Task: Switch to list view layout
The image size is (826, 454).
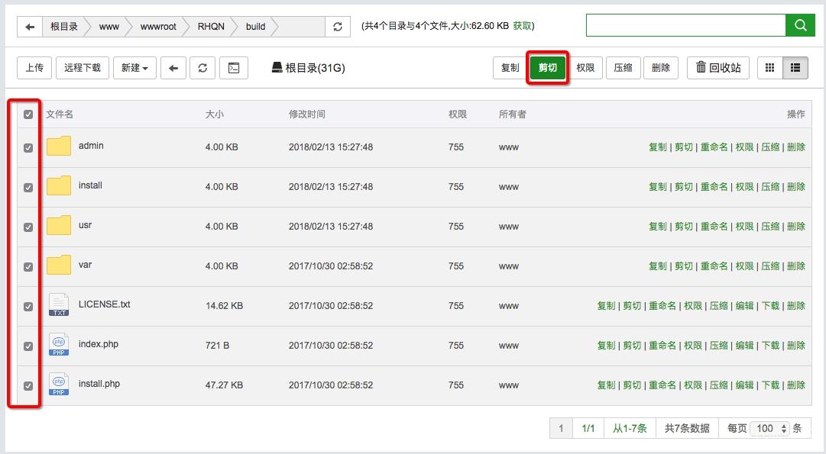Action: coord(795,67)
